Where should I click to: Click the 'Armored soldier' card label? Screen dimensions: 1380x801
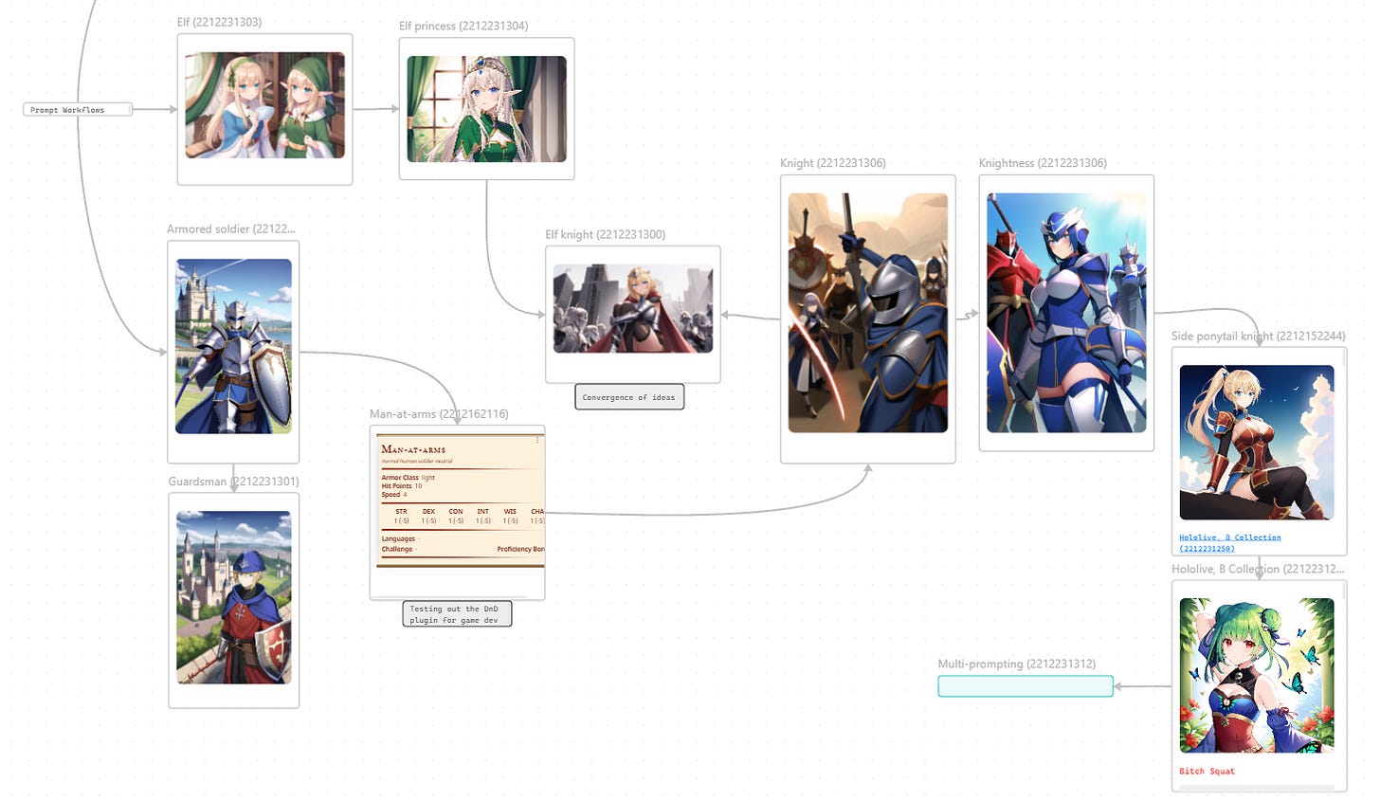pyautogui.click(x=230, y=228)
